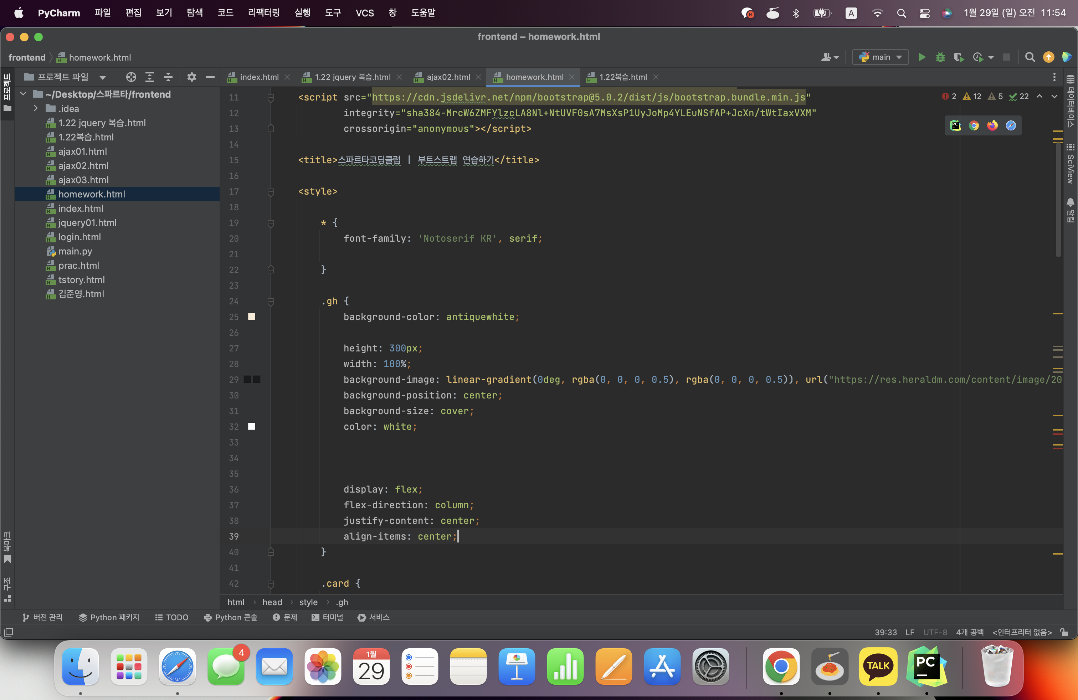Open the Notifications side tool window
The height and width of the screenshot is (700, 1078).
tap(1070, 211)
